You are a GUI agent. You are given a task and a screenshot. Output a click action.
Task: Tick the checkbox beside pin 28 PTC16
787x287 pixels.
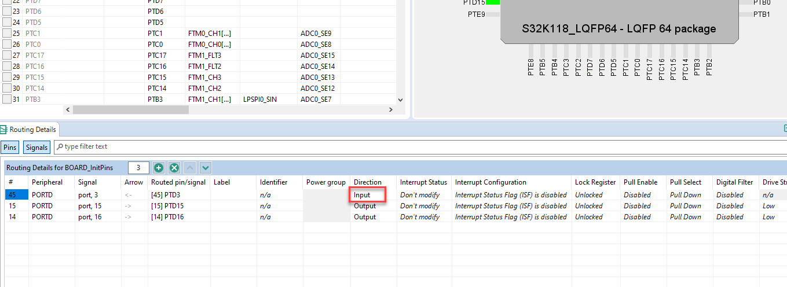point(7,66)
